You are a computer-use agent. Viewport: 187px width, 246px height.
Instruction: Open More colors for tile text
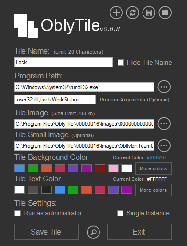point(154,190)
